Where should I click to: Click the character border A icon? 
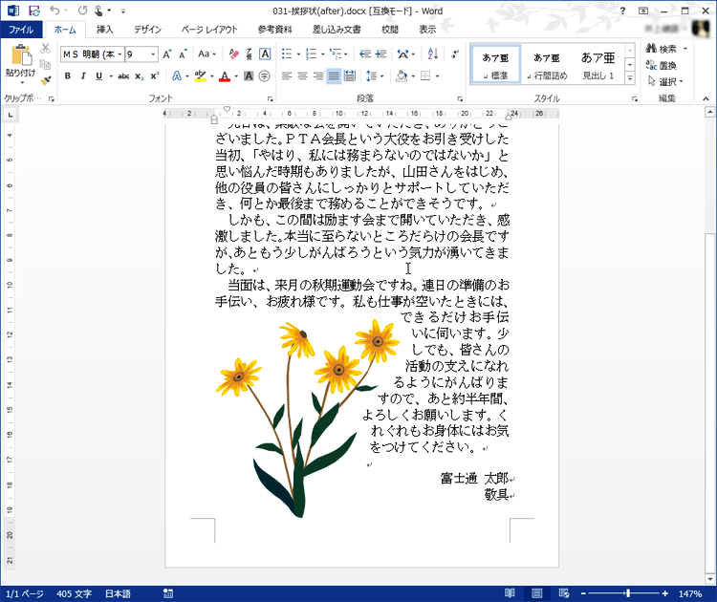coord(265,54)
